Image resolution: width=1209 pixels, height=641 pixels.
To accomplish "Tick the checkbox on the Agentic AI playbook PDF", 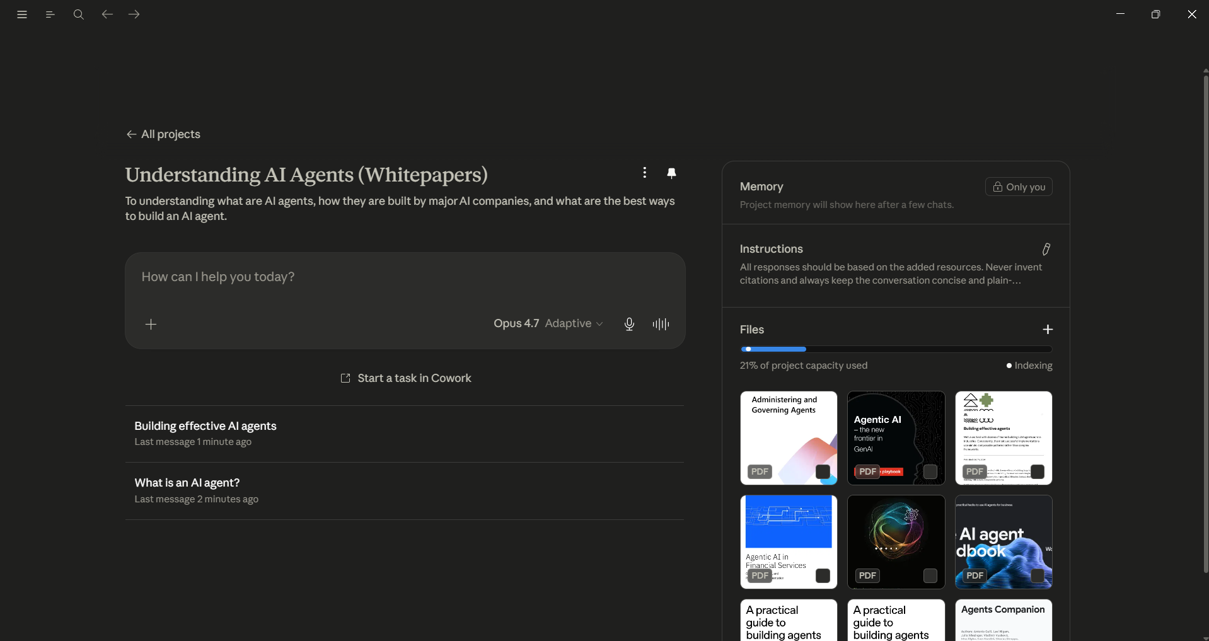I will pos(930,471).
